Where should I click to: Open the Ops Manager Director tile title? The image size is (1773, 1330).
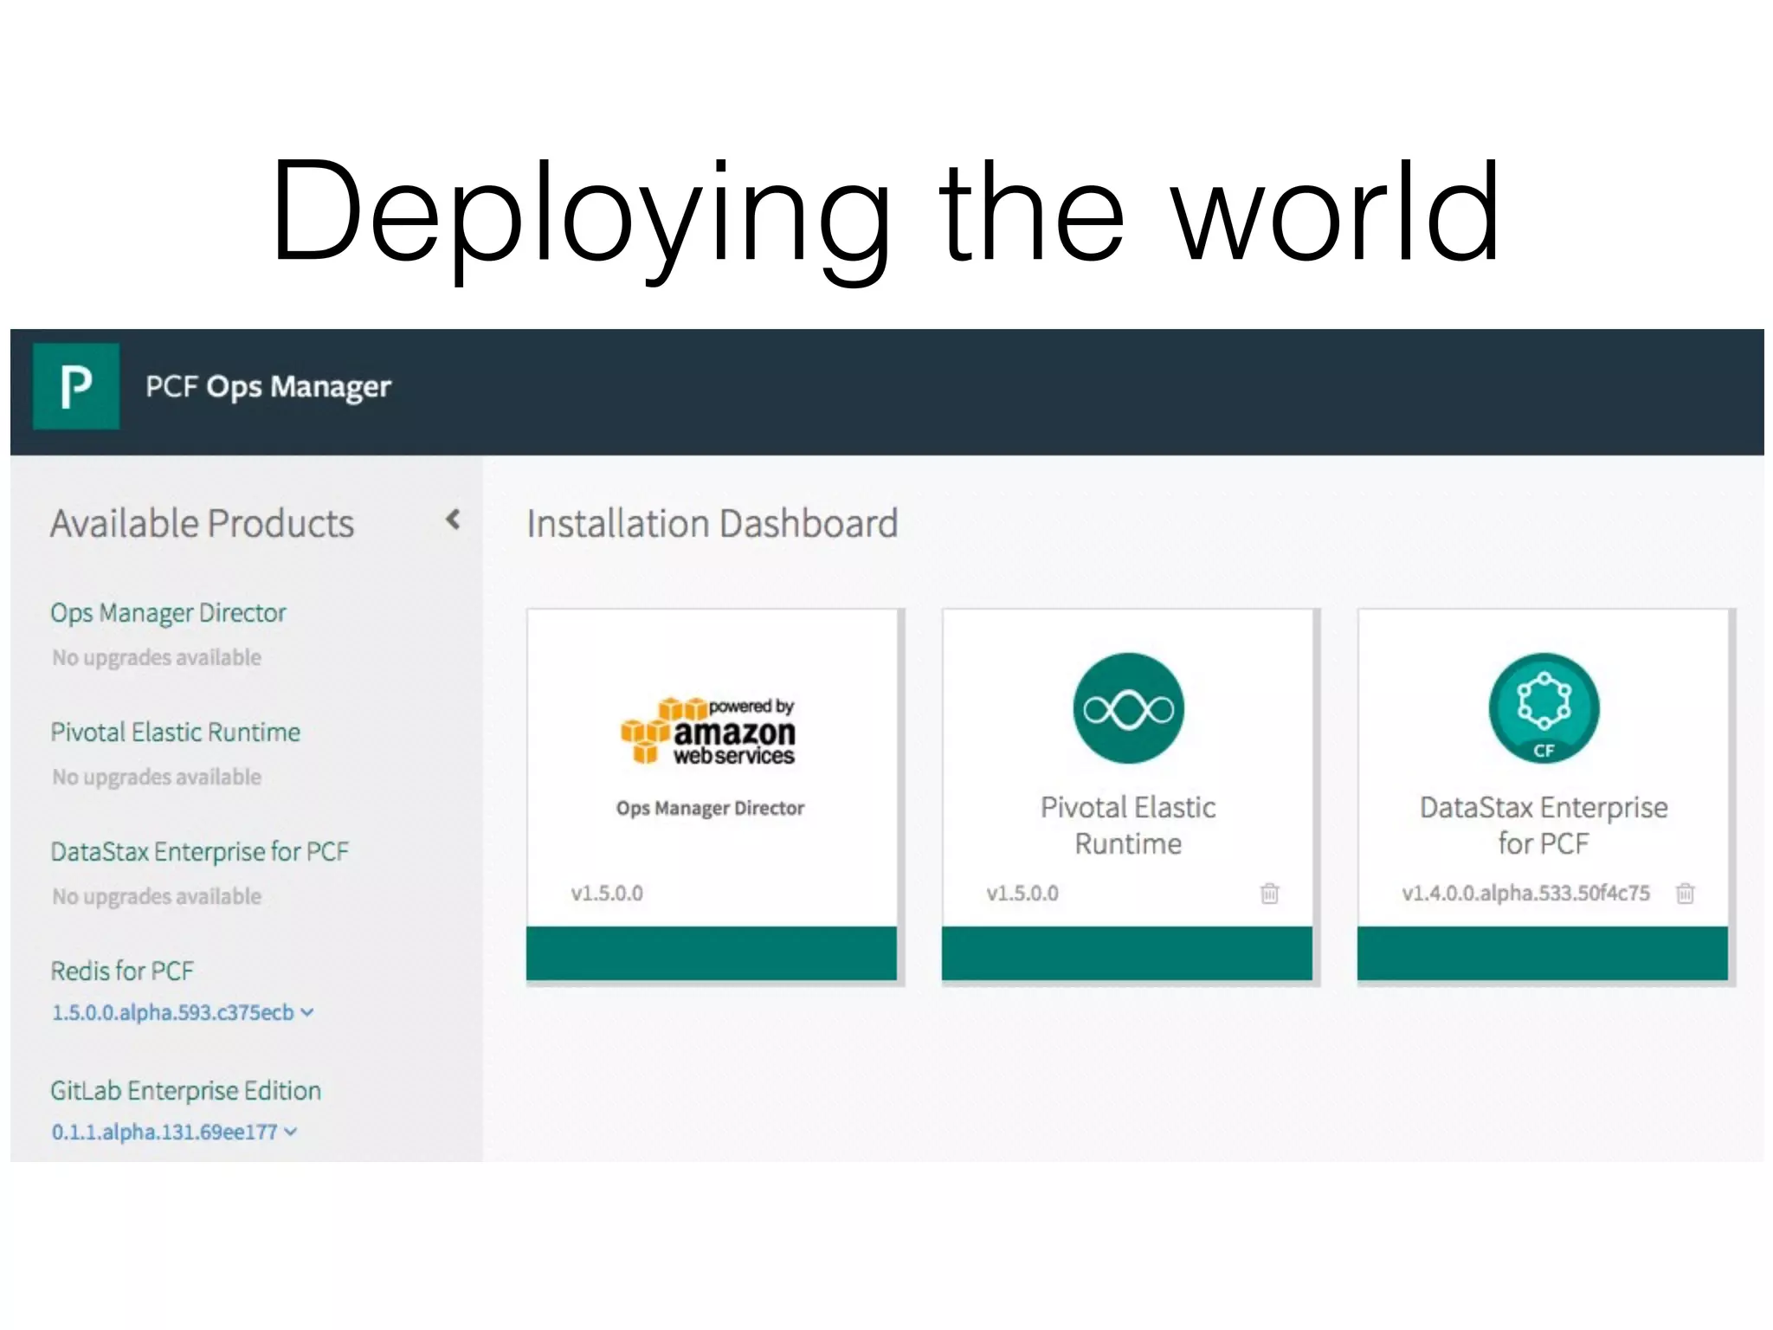(x=710, y=809)
